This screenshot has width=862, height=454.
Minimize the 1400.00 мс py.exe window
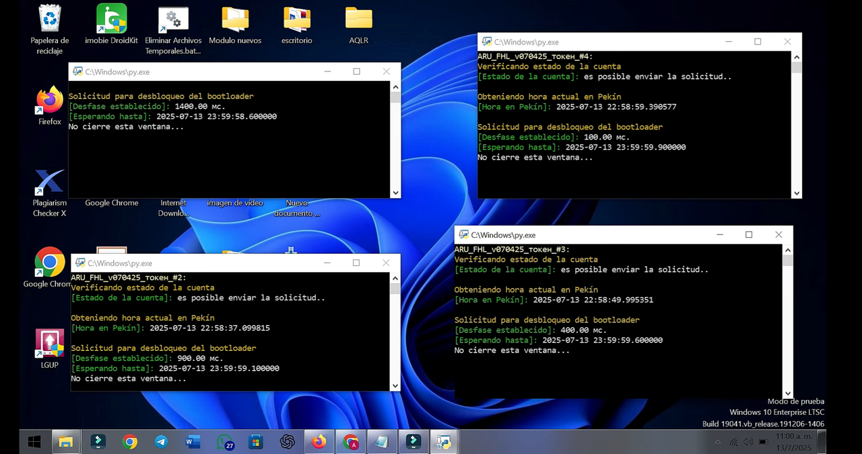click(327, 71)
